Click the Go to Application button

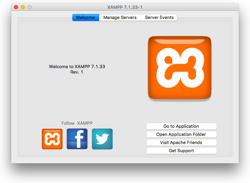point(181,126)
